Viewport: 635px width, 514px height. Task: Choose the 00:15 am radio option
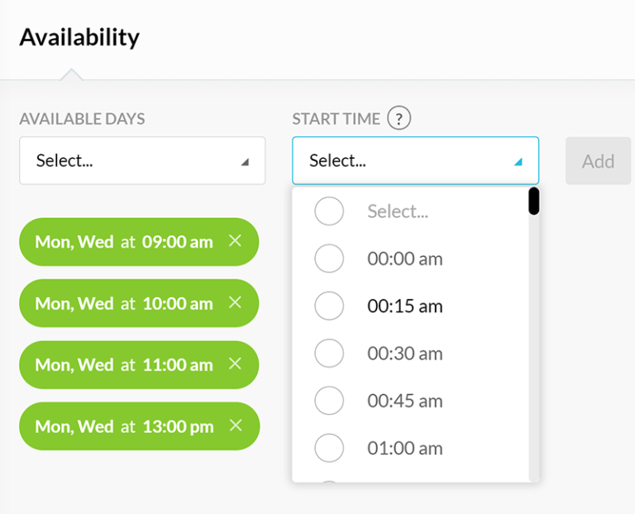click(x=329, y=306)
